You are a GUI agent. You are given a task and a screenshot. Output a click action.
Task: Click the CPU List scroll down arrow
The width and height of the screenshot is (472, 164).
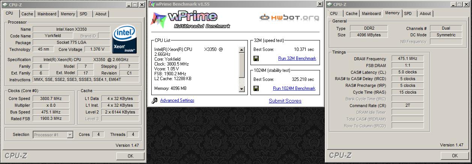click(242, 89)
